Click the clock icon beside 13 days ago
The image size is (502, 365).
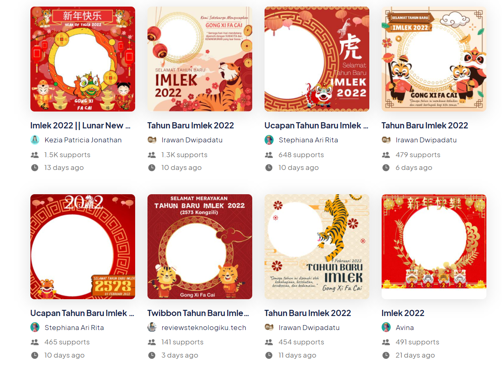click(35, 168)
